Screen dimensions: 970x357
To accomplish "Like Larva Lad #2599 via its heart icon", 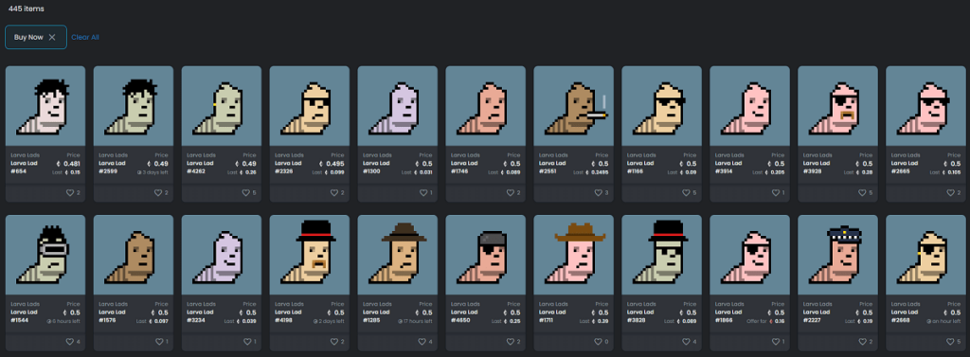I will (158, 192).
